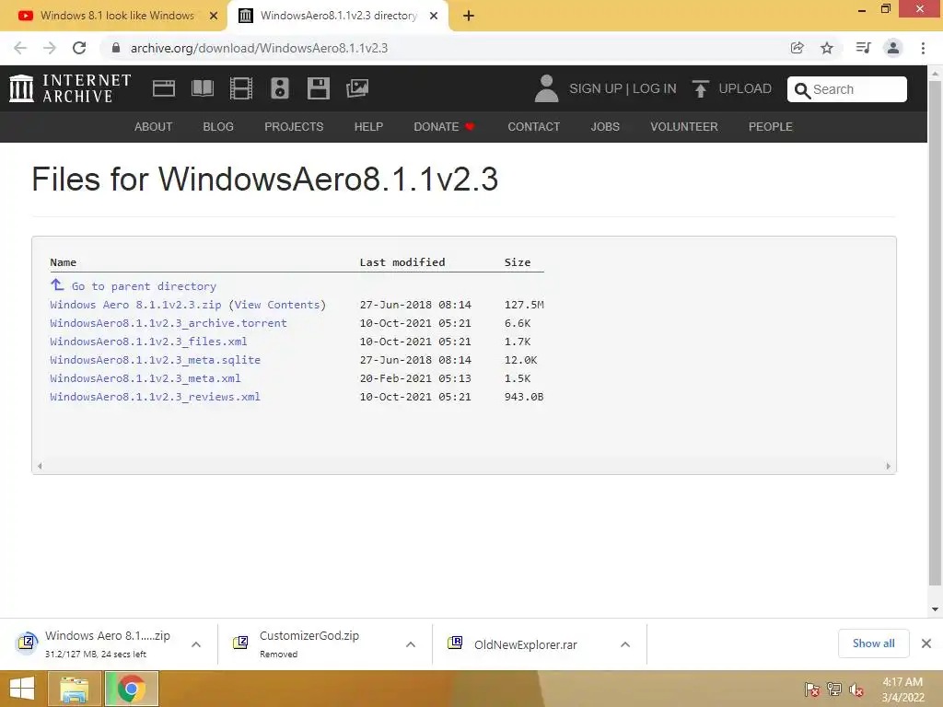Open the JOBS menu item
The height and width of the screenshot is (707, 943).
[605, 127]
